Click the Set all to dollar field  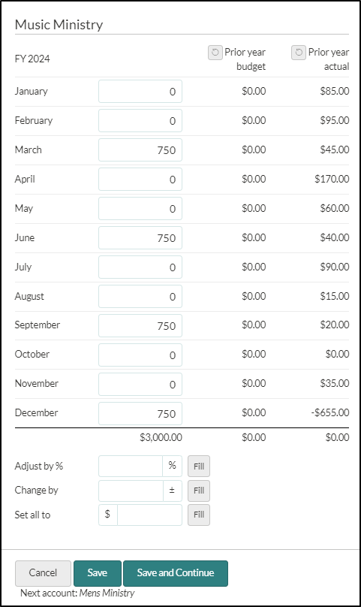(149, 515)
